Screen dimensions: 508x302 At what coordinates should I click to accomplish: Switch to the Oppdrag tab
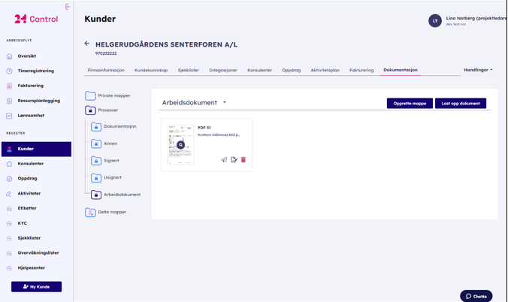click(x=292, y=71)
